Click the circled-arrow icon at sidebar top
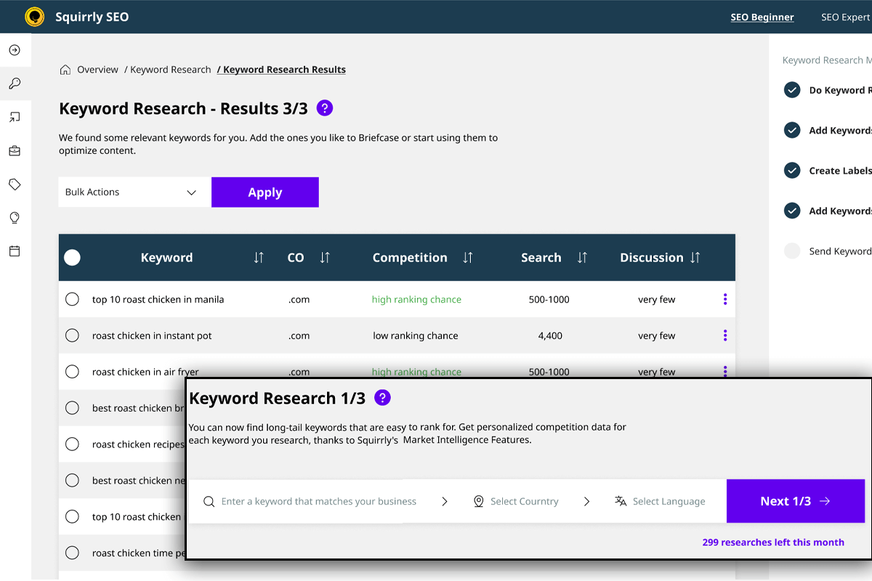Image resolution: width=872 pixels, height=581 pixels. [x=15, y=49]
